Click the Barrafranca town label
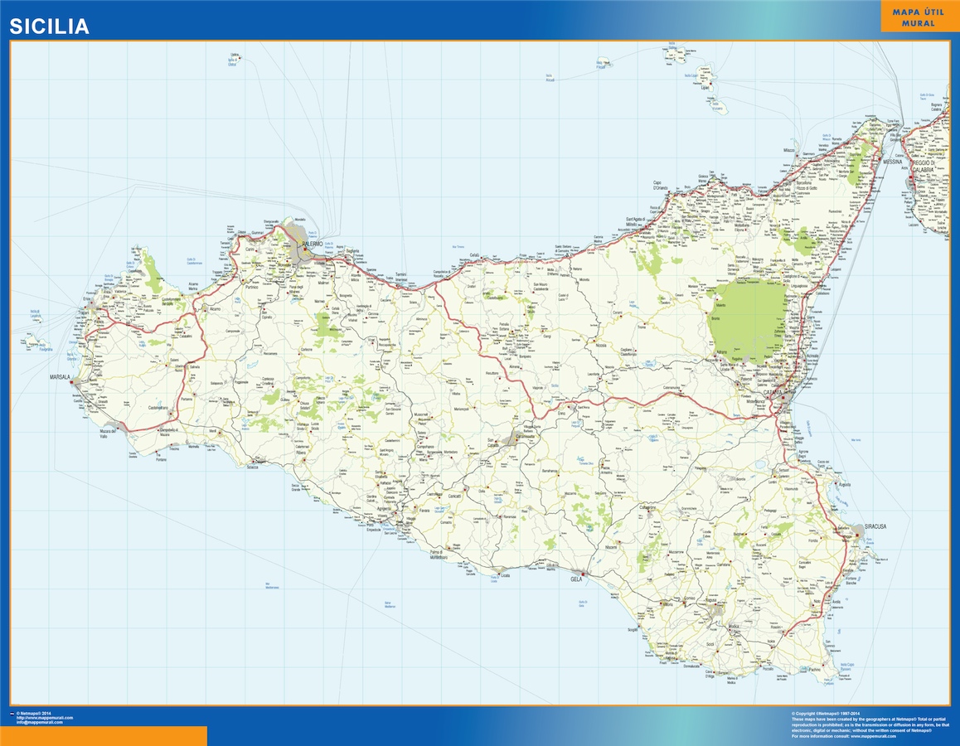960x746 pixels. [x=549, y=471]
